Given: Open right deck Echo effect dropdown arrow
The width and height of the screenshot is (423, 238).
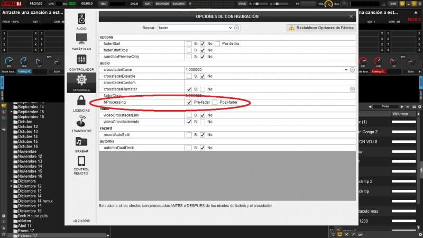Looking at the screenshot, I should [x=419, y=71].
